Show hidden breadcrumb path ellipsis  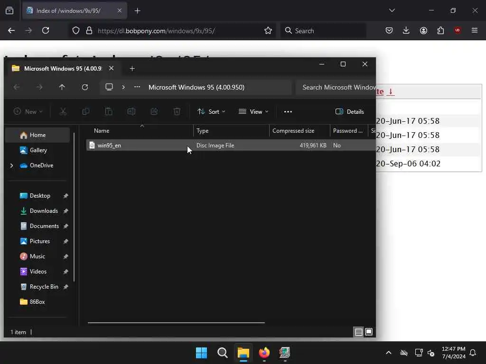pos(137,87)
